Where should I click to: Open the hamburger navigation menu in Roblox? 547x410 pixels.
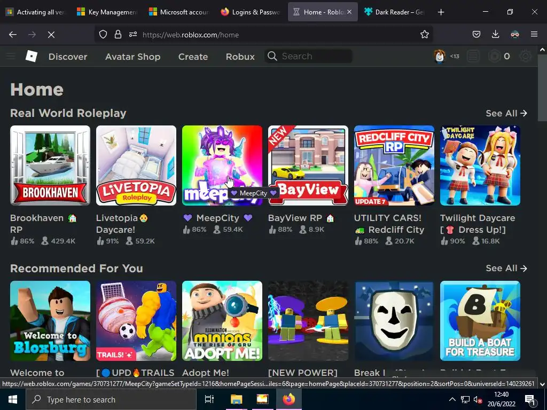point(11,56)
